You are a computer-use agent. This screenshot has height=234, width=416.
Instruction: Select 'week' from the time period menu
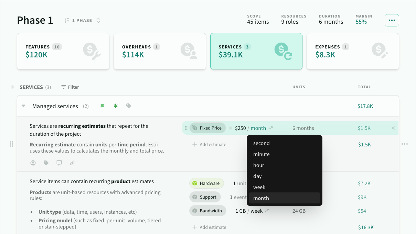pyautogui.click(x=259, y=187)
